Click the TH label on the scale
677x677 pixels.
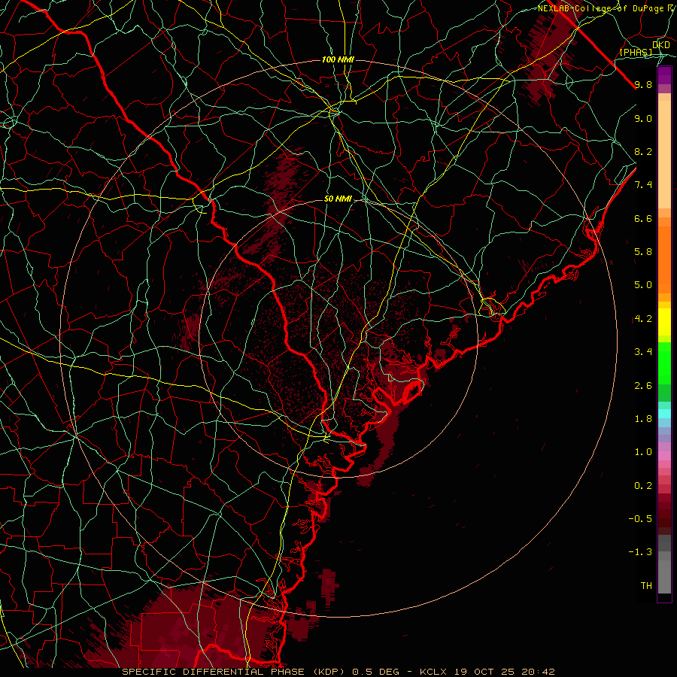tap(646, 585)
